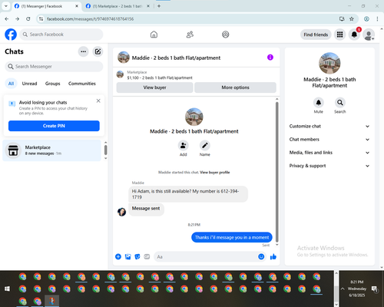Screen dimensions: 384x307
Task: Switch to the Messenger | Facebook browser tab
Action: [46, 6]
